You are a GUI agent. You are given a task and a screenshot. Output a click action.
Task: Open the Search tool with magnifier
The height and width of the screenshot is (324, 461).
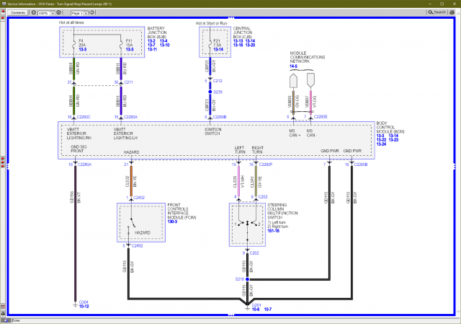[x=437, y=12]
